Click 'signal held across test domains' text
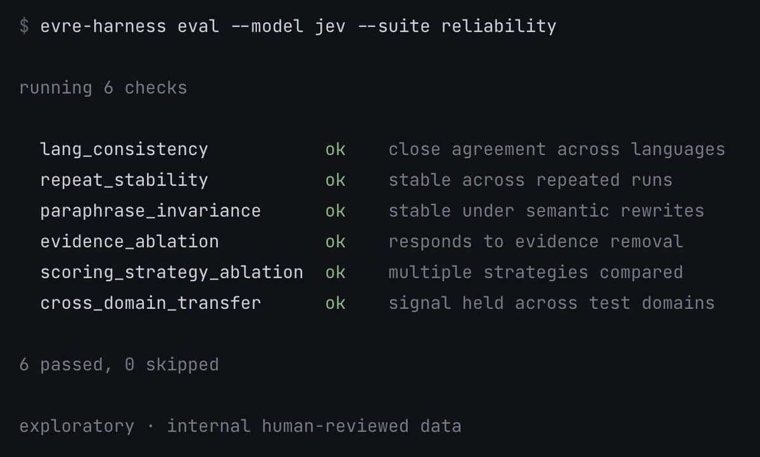760x457 pixels. click(x=552, y=303)
